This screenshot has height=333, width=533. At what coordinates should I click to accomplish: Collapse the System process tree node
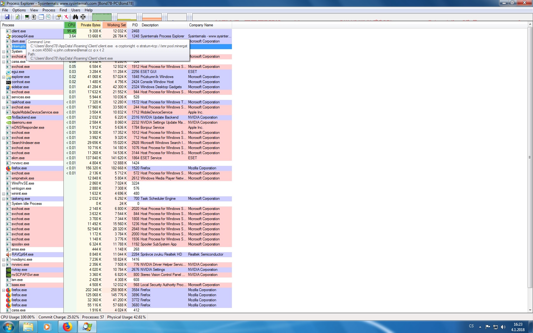[x=3, y=51]
